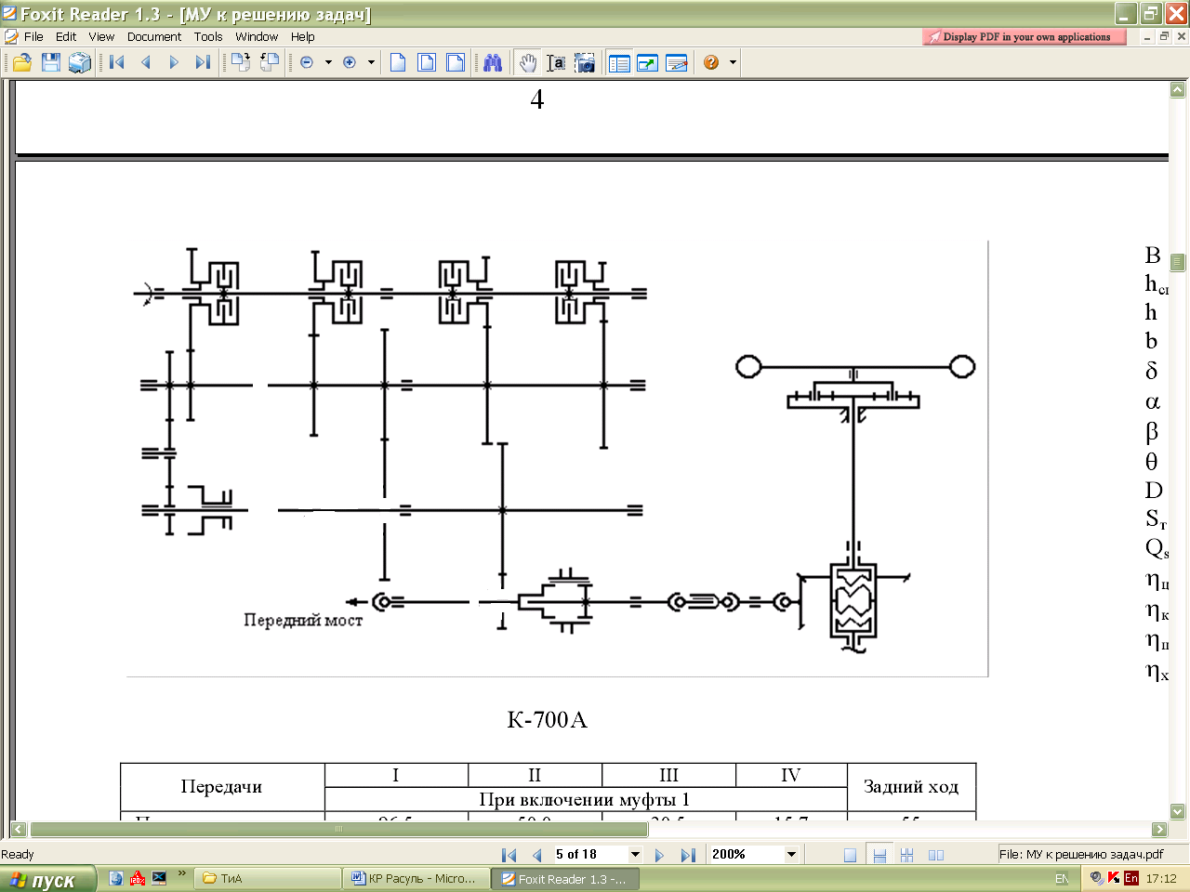
Task: Click vertical scrollbar up arrow
Action: click(x=1177, y=90)
